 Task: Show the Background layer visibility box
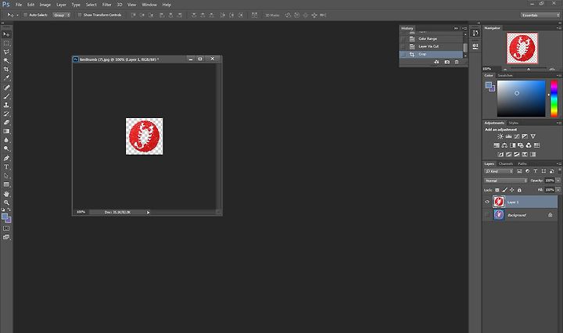(x=487, y=215)
